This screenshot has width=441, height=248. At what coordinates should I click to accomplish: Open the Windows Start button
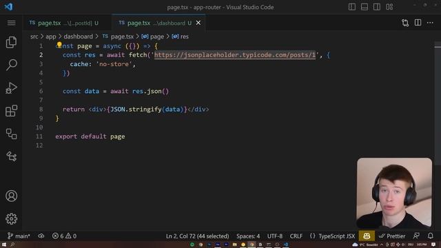(4, 245)
